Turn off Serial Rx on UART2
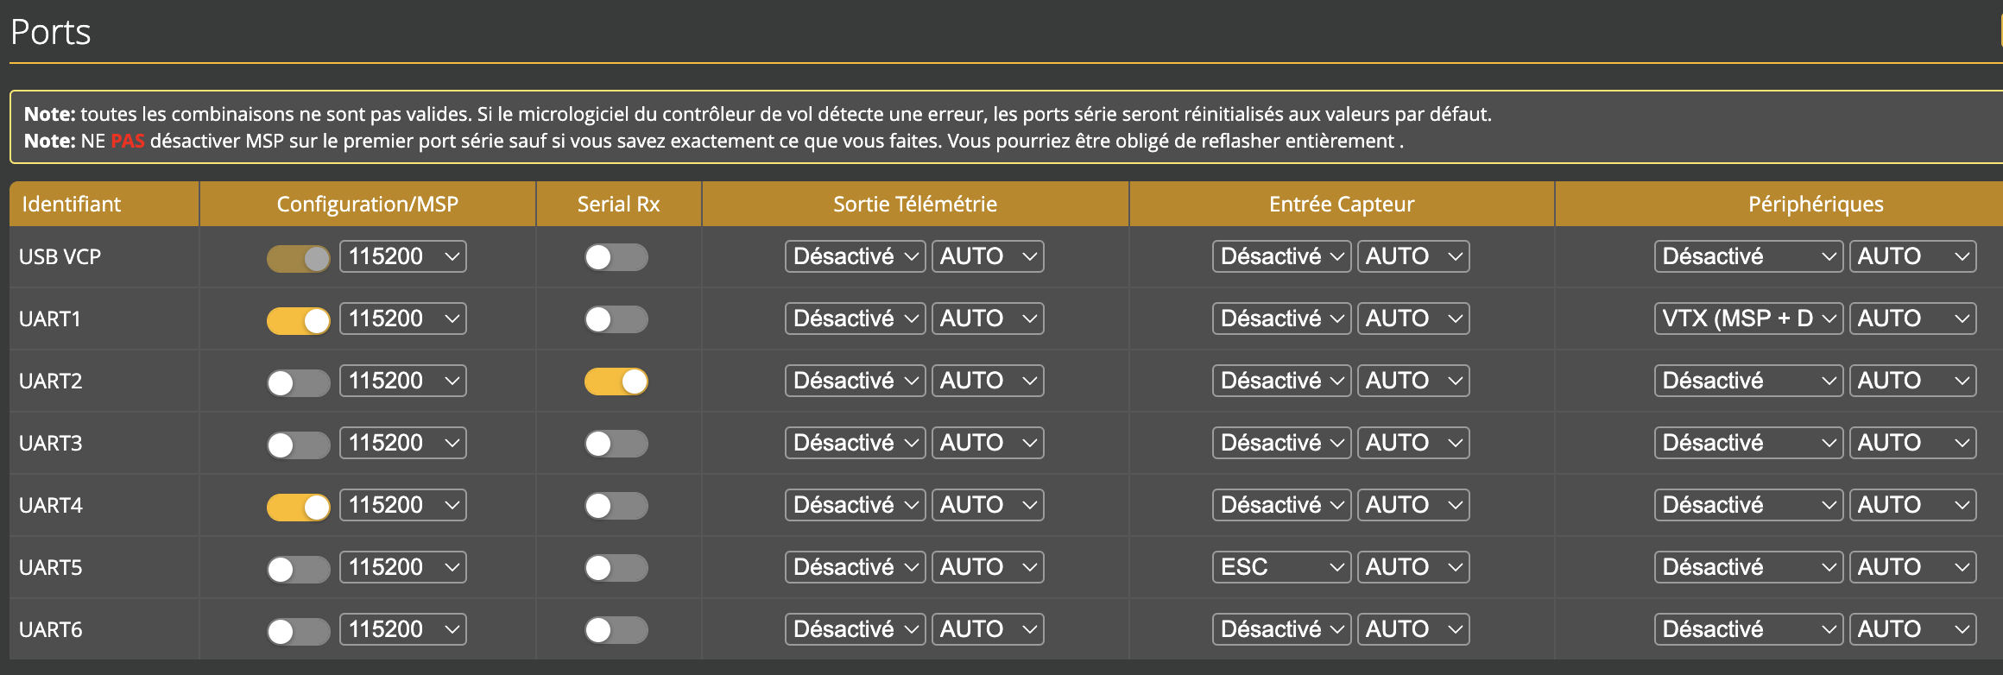This screenshot has height=675, width=2003. [x=616, y=382]
